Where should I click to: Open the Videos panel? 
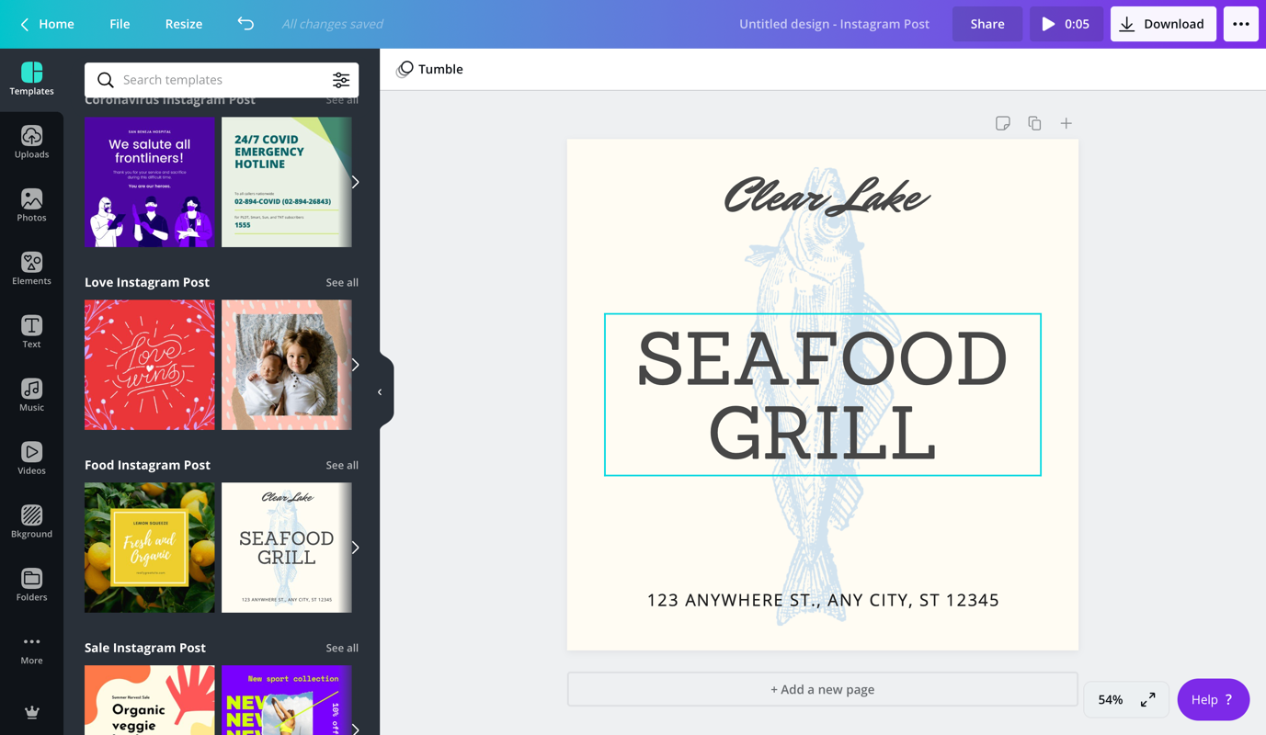coord(31,459)
